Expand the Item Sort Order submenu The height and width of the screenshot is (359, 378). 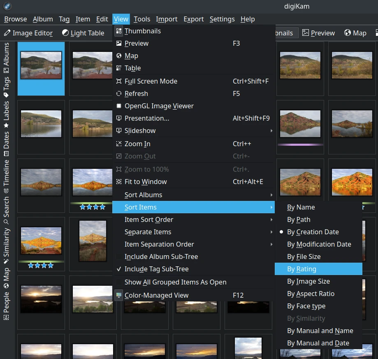pyautogui.click(x=193, y=219)
